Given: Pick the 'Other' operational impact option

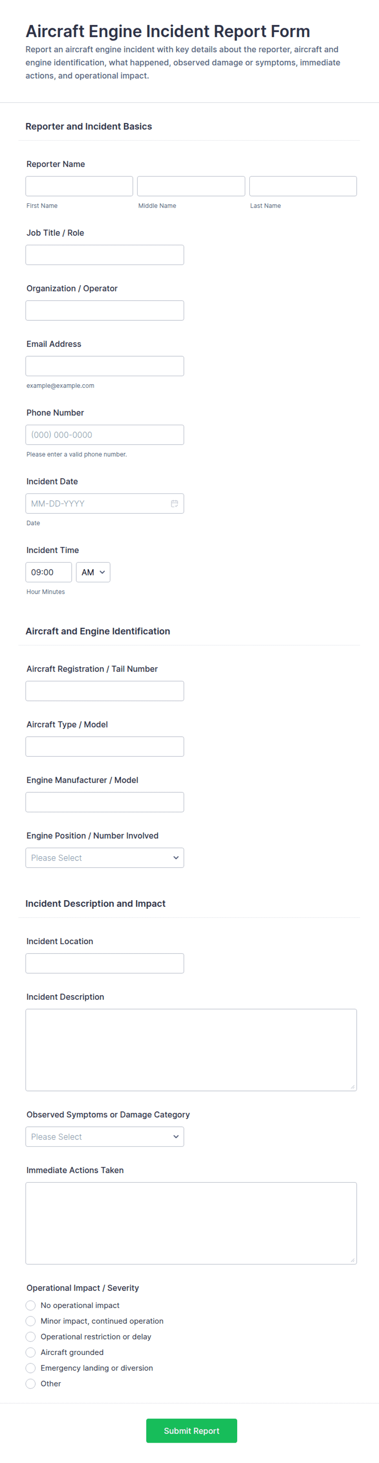Looking at the screenshot, I should [x=31, y=1384].
